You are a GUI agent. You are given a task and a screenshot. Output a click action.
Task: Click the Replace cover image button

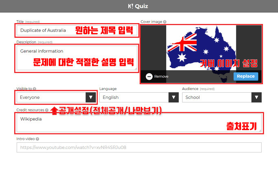246,76
